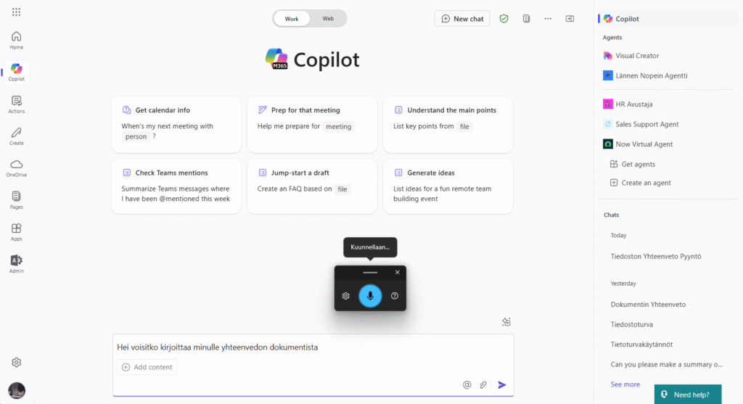Click the @ mention icon
743x404 pixels.
(x=467, y=384)
